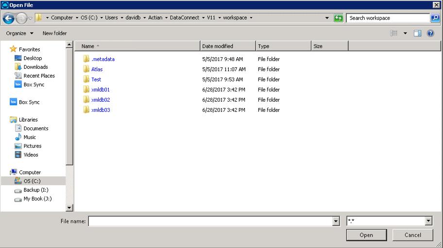Expand the File name dropdown arrow
Viewport: 443px width, 248px height.
coord(336,221)
